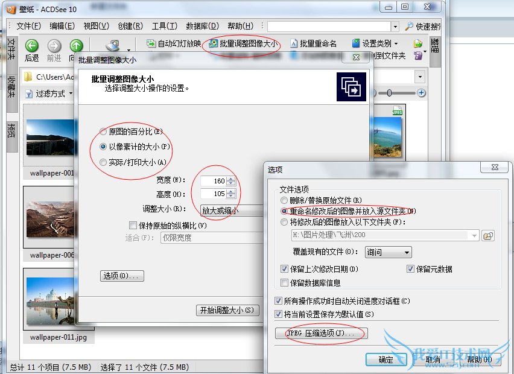The width and height of the screenshot is (514, 374).
Task: Click the set categories (设置类别) icon
Action: 356,43
